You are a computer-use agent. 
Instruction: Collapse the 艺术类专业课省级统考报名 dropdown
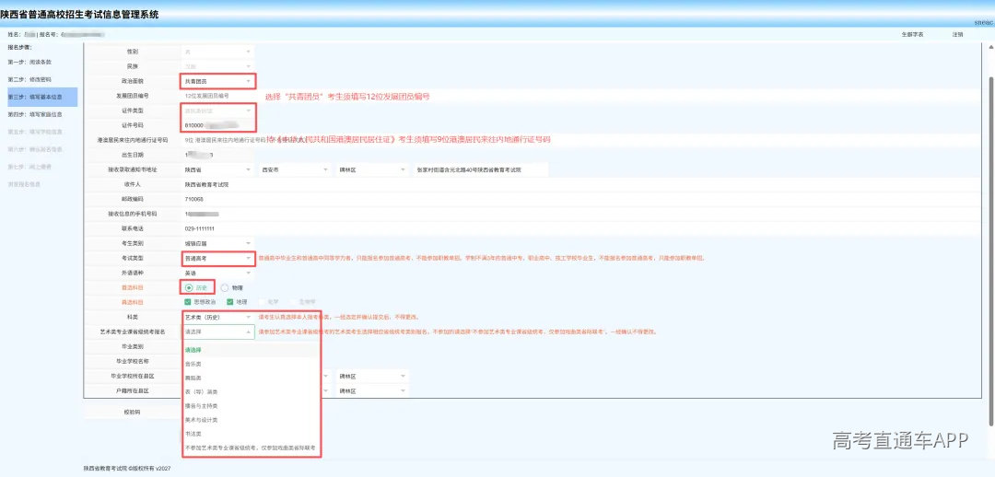(217, 332)
